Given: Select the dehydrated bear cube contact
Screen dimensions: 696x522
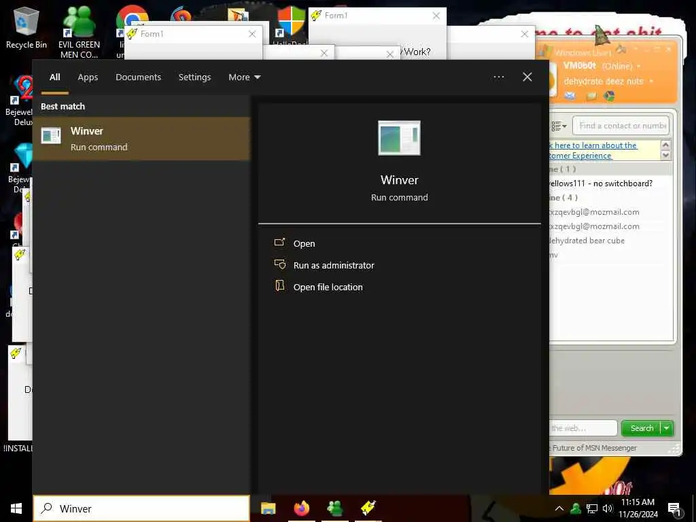Looking at the screenshot, I should tap(587, 241).
